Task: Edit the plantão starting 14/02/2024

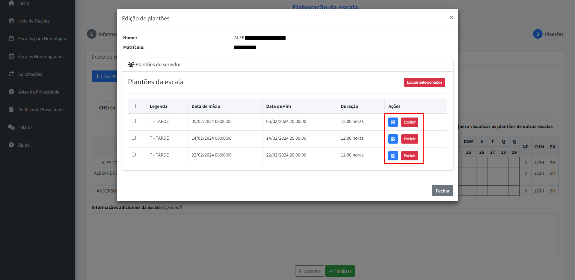Action: click(393, 139)
